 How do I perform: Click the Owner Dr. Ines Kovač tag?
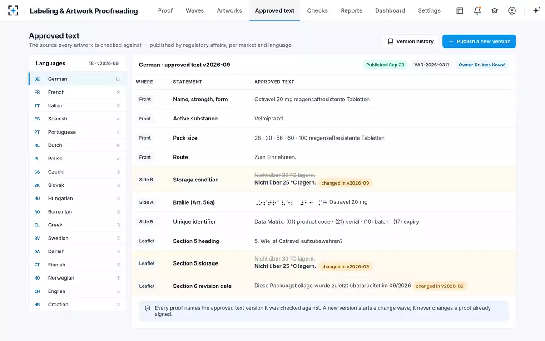[x=482, y=65]
